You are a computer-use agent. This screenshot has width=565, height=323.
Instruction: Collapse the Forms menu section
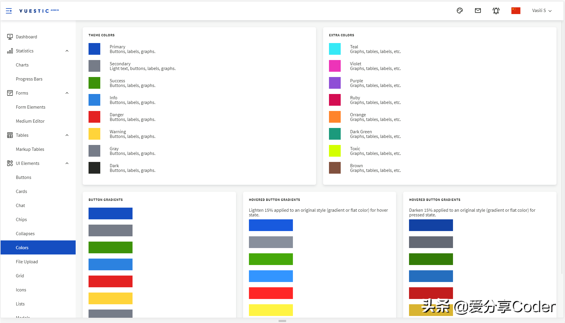(67, 93)
